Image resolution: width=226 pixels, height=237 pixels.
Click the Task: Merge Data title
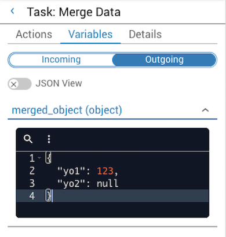point(74,12)
